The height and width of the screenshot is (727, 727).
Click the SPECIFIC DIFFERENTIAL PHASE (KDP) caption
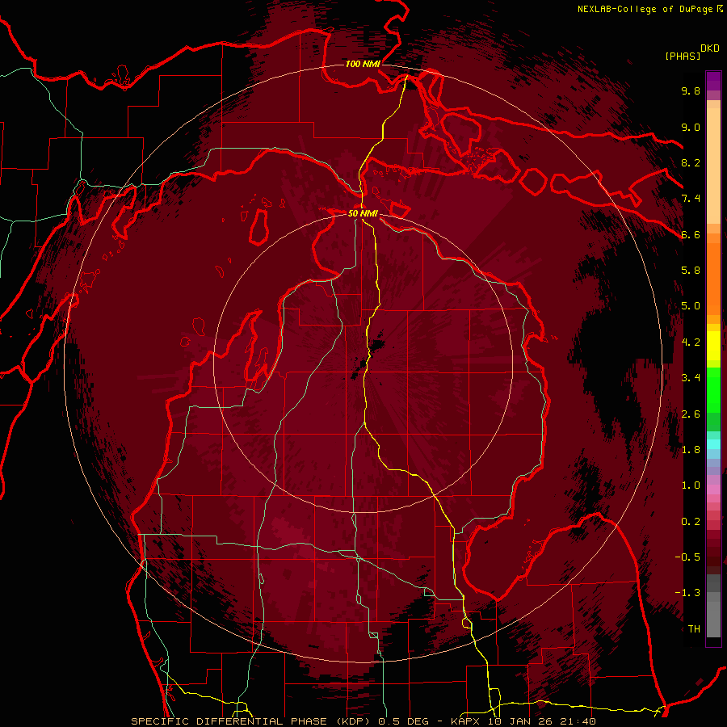coord(253,721)
